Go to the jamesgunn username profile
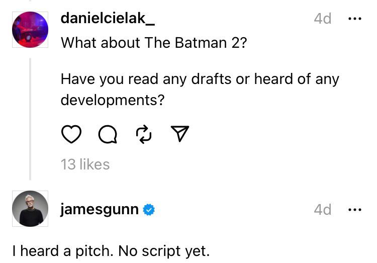The image size is (377, 263). point(99,209)
